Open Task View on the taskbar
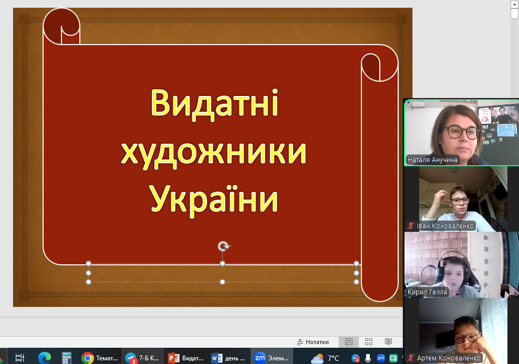The image size is (519, 364). [19, 358]
